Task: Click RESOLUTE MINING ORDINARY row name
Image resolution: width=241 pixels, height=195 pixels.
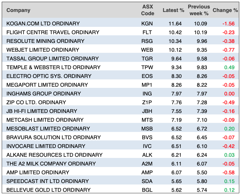Action: (x=45, y=41)
